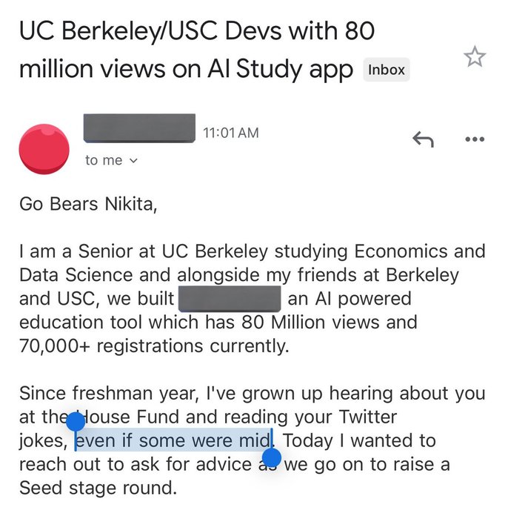Tap the 'to me' recipient text
Screen dimensions: 508x519
click(104, 161)
